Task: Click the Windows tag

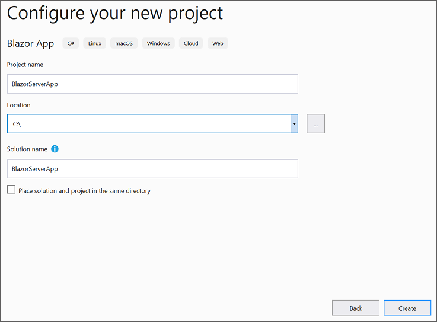Action: pos(158,43)
